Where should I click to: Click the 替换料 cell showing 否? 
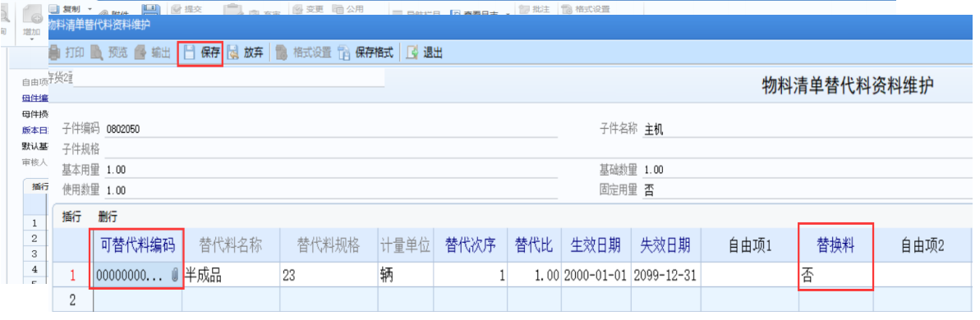pyautogui.click(x=836, y=276)
